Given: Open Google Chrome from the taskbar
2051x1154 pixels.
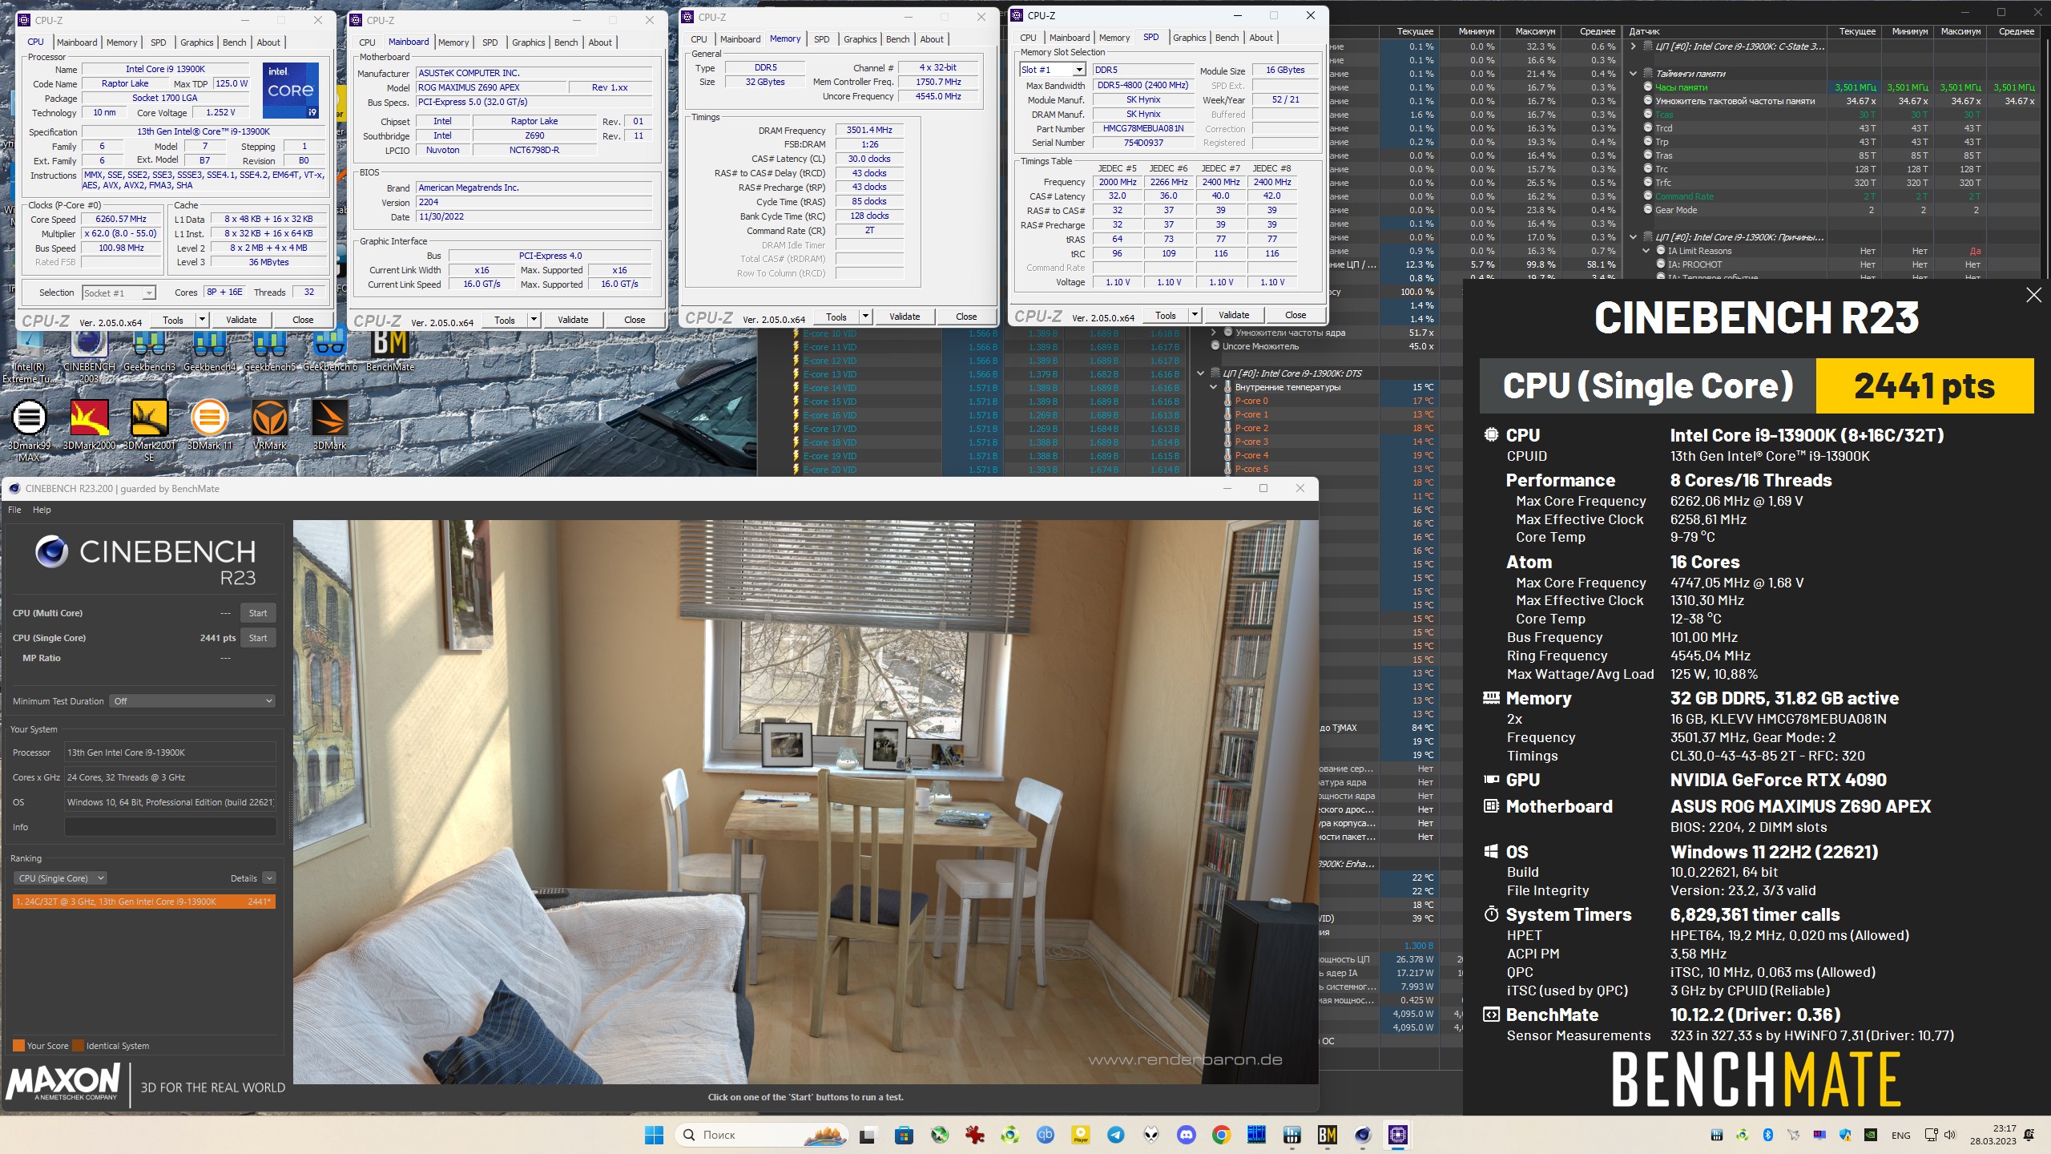Looking at the screenshot, I should [1221, 1135].
